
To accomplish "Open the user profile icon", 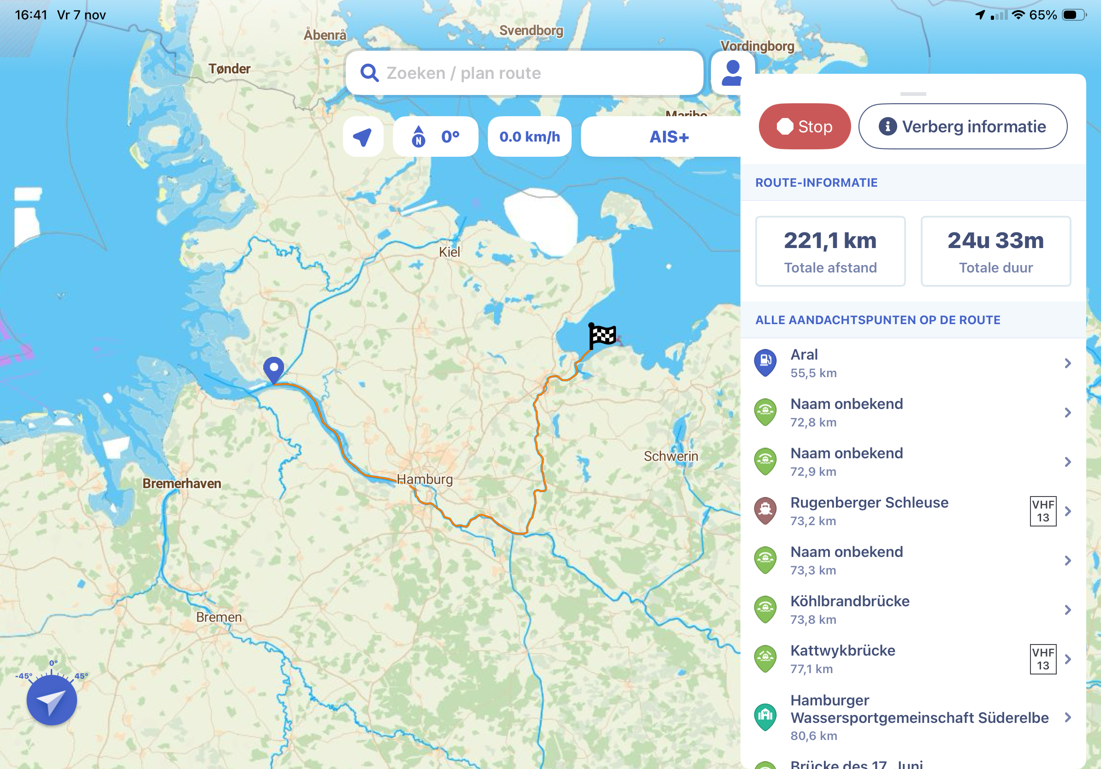I will (732, 73).
